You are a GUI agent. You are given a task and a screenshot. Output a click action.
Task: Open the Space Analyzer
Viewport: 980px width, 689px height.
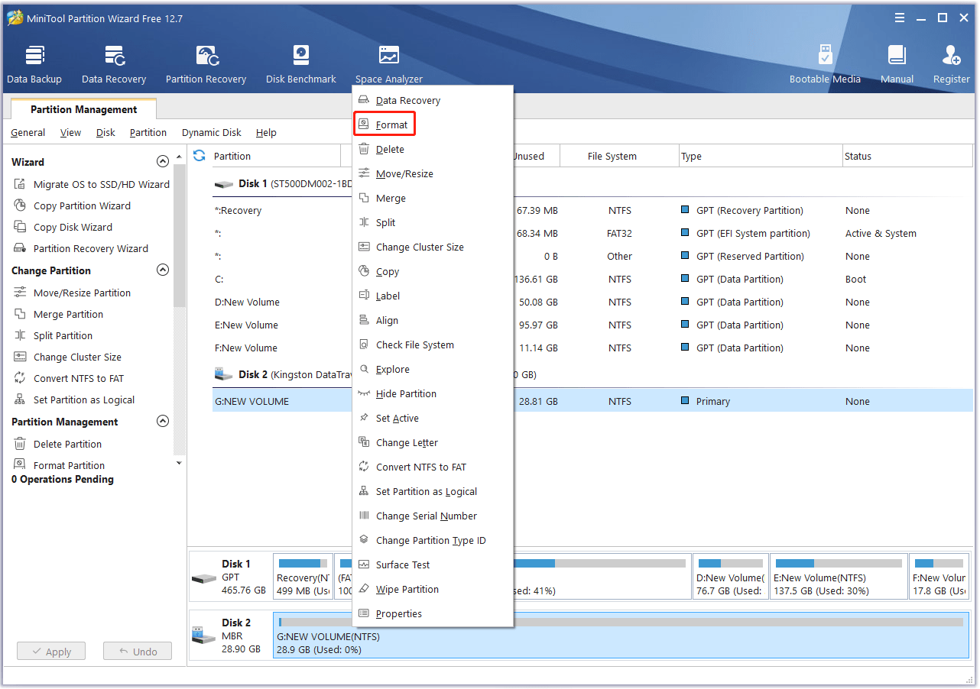click(388, 61)
